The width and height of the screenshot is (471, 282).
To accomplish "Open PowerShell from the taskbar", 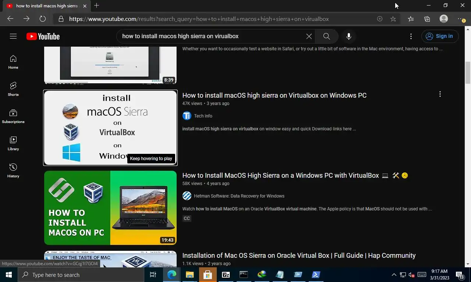I will (316, 275).
